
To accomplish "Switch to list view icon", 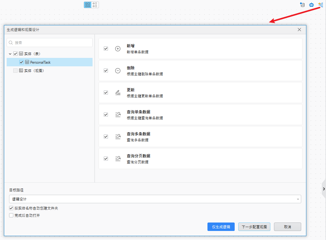I will click(95, 5).
